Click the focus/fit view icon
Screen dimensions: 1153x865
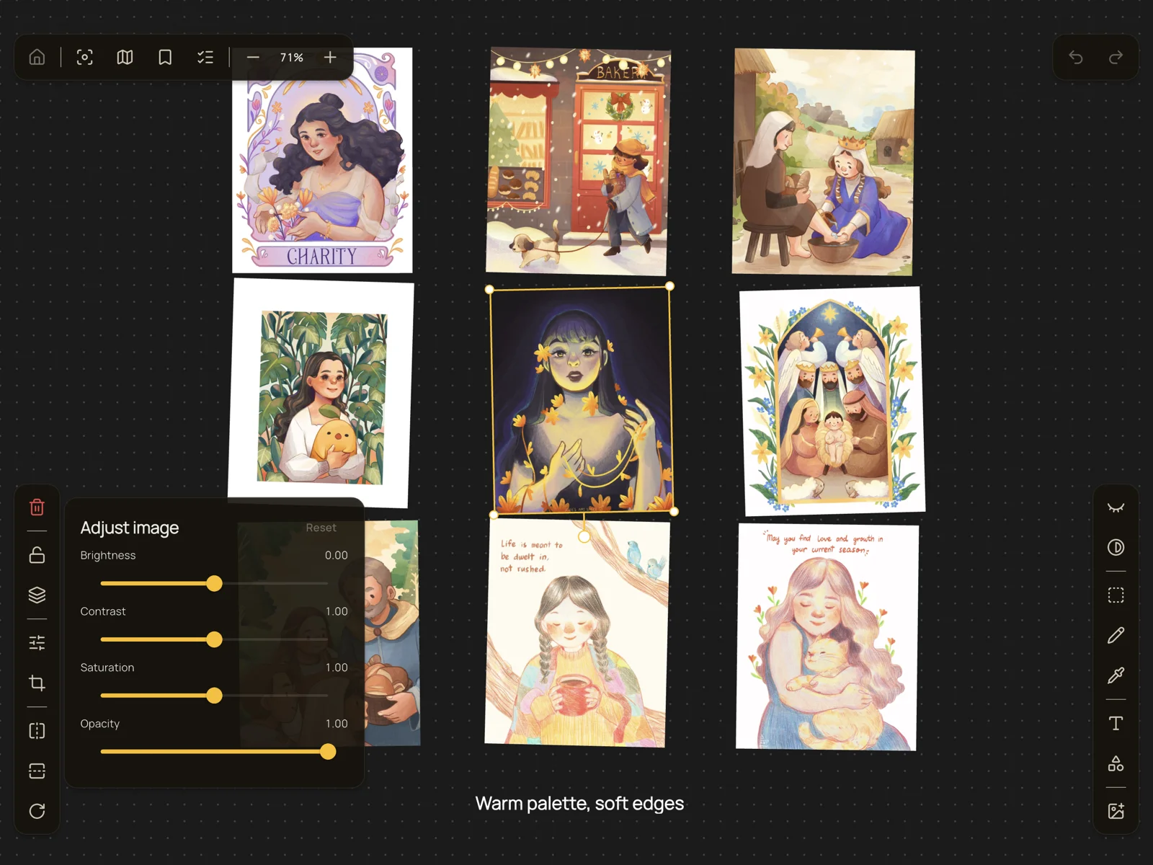tap(84, 57)
